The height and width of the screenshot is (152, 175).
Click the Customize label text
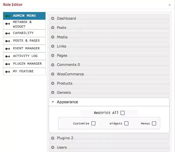click(81, 123)
